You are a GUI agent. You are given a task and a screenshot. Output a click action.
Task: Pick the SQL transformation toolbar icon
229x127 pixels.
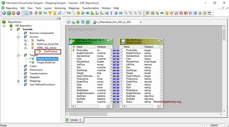162,13
